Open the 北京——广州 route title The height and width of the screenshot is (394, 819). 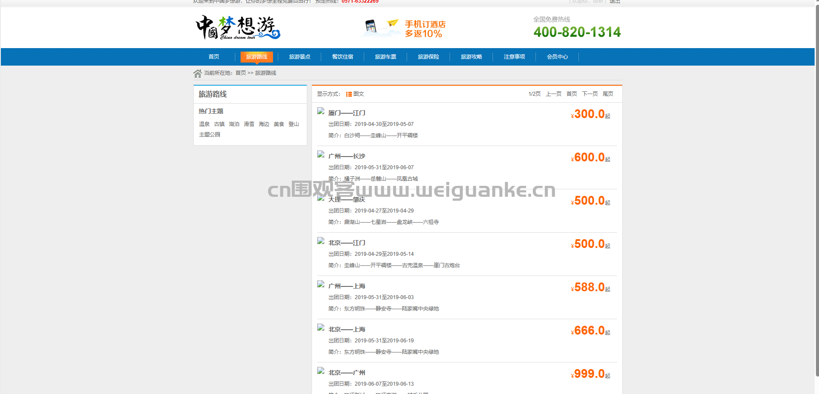347,373
